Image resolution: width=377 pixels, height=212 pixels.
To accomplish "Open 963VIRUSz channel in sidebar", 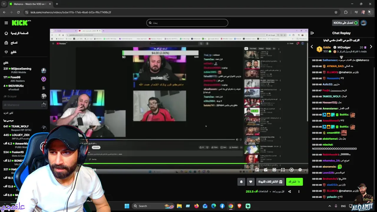I will [25, 87].
